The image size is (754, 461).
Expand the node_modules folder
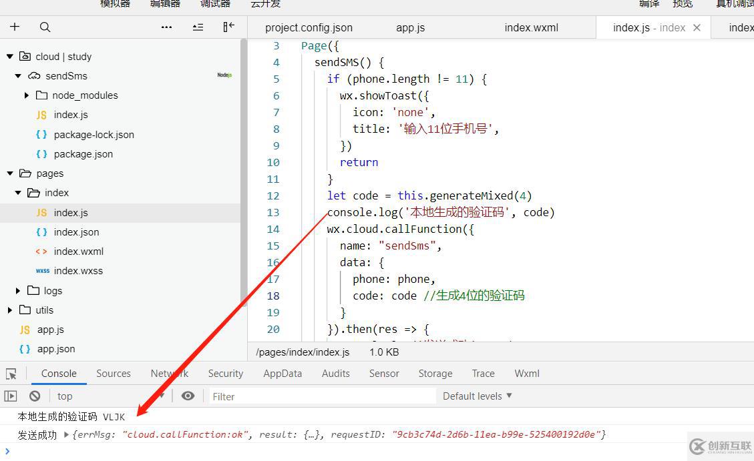tap(27, 95)
